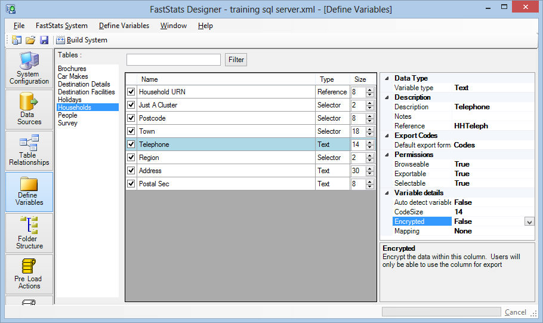
Task: Click the Notes property row
Action: 464,117
